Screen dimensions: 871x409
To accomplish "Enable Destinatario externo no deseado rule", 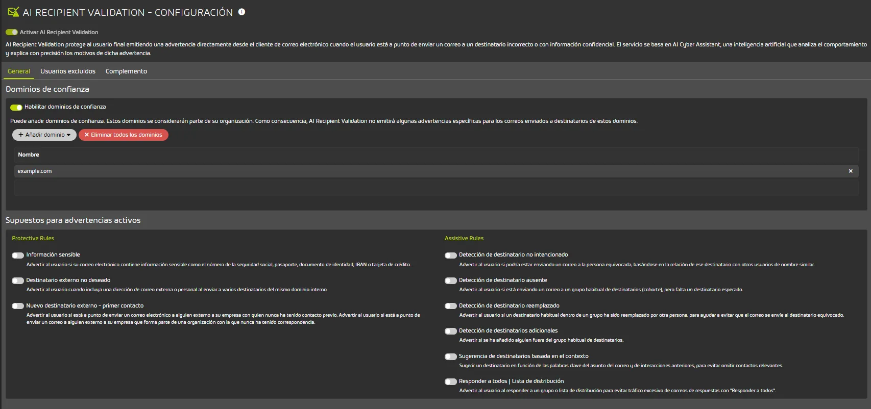I will 18,280.
